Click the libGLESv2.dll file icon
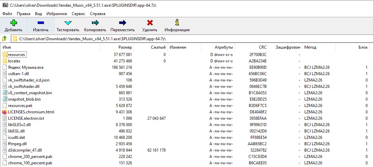Viewport: 373px width, 167px height. 5,124
